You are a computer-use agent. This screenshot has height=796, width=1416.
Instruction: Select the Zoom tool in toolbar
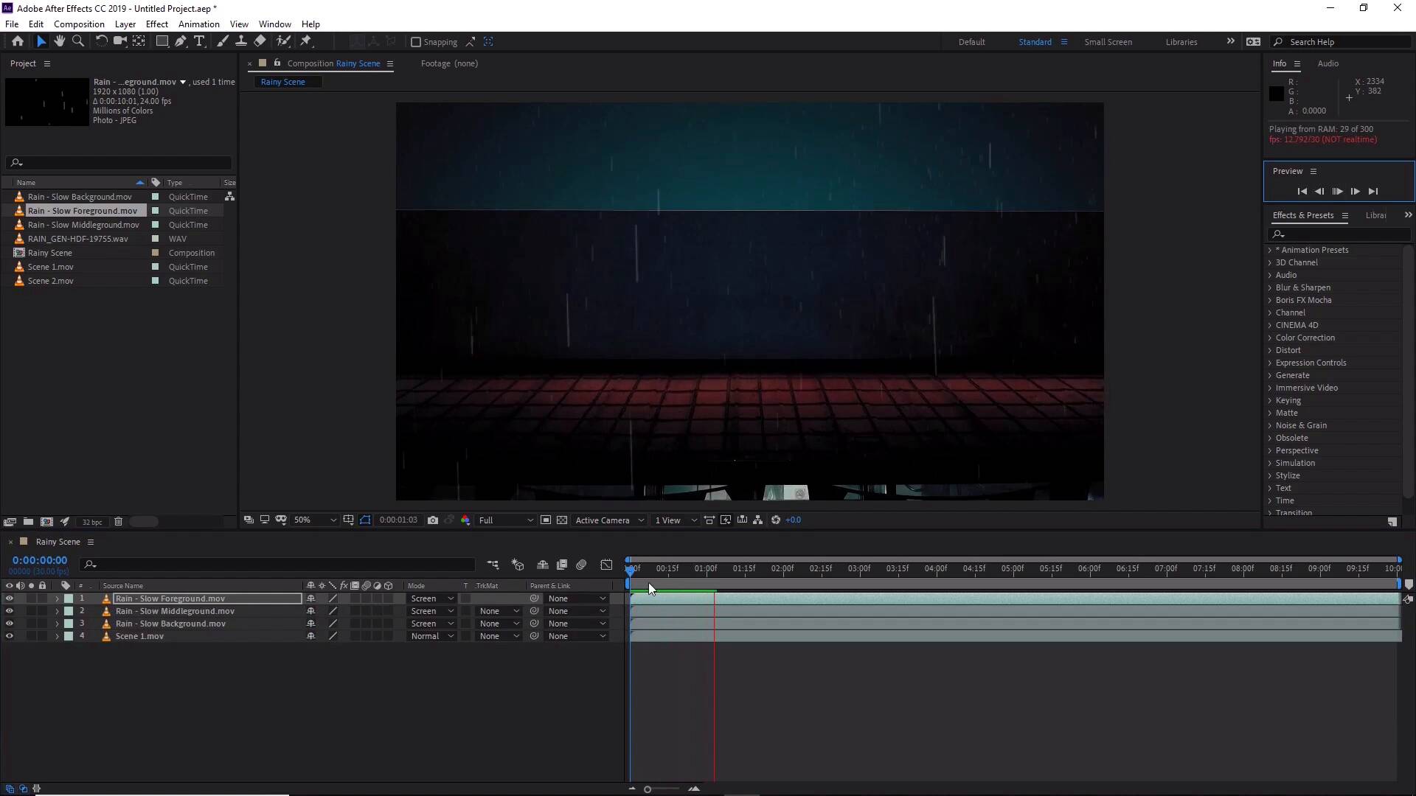tap(78, 41)
